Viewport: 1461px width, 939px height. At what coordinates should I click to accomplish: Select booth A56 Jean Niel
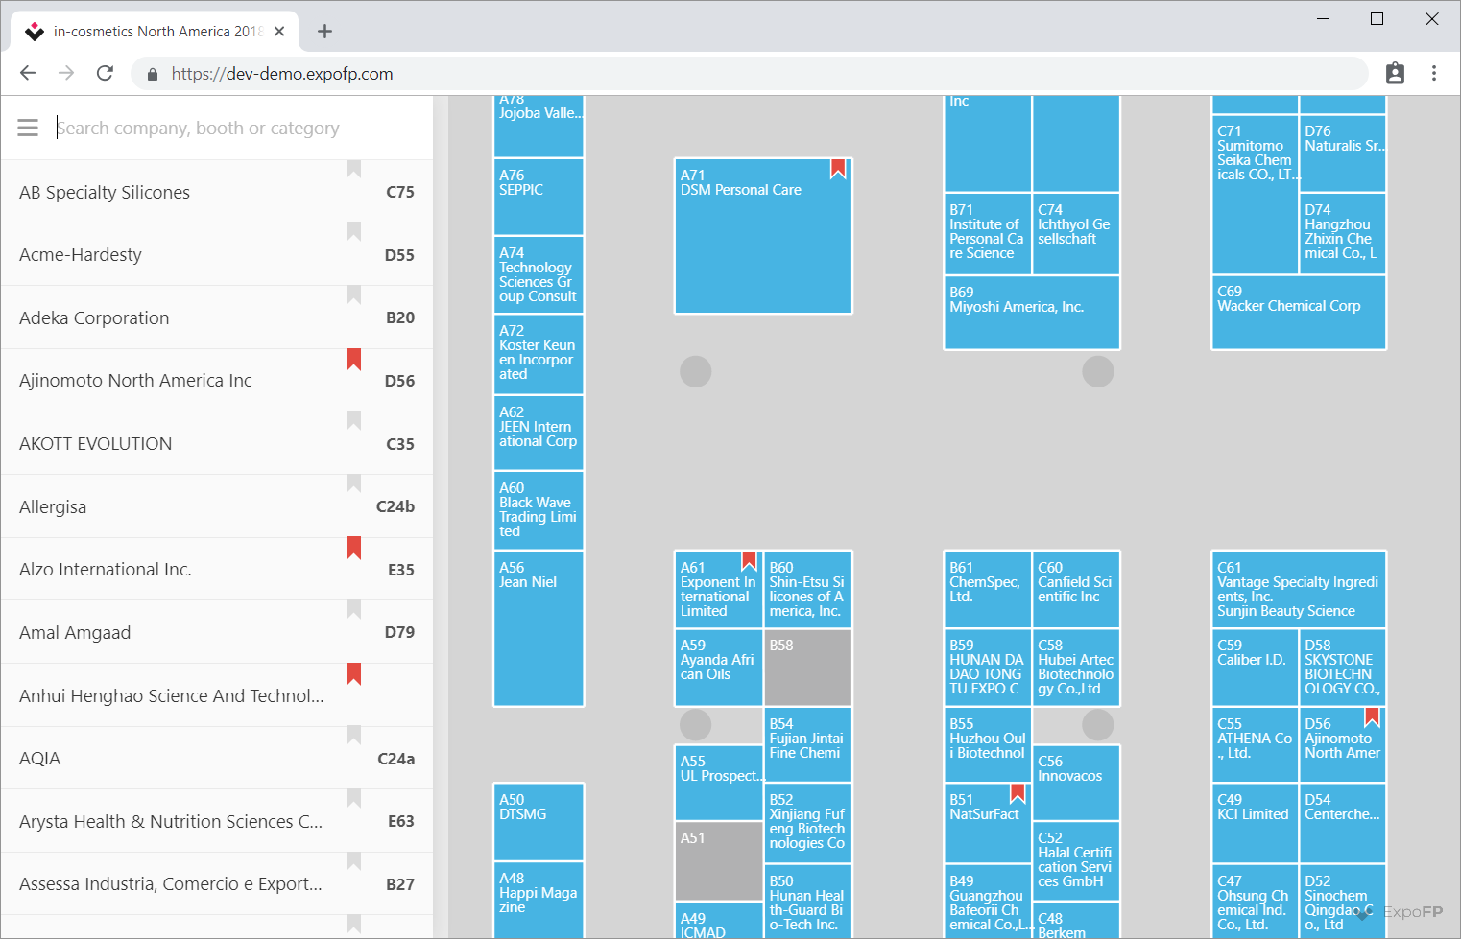tap(539, 628)
